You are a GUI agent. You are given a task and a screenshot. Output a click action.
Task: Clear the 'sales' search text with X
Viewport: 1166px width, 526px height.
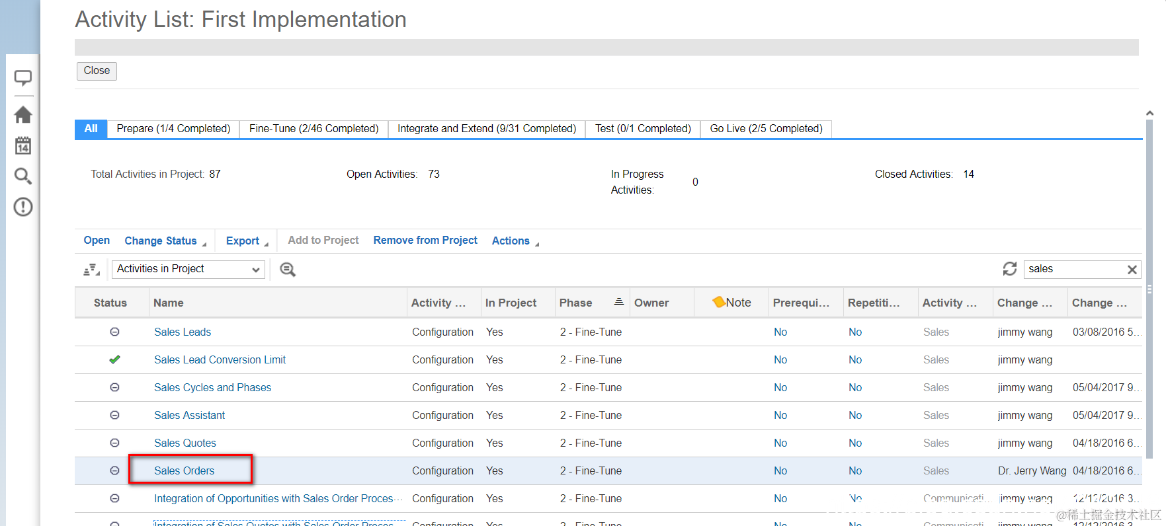click(x=1132, y=270)
